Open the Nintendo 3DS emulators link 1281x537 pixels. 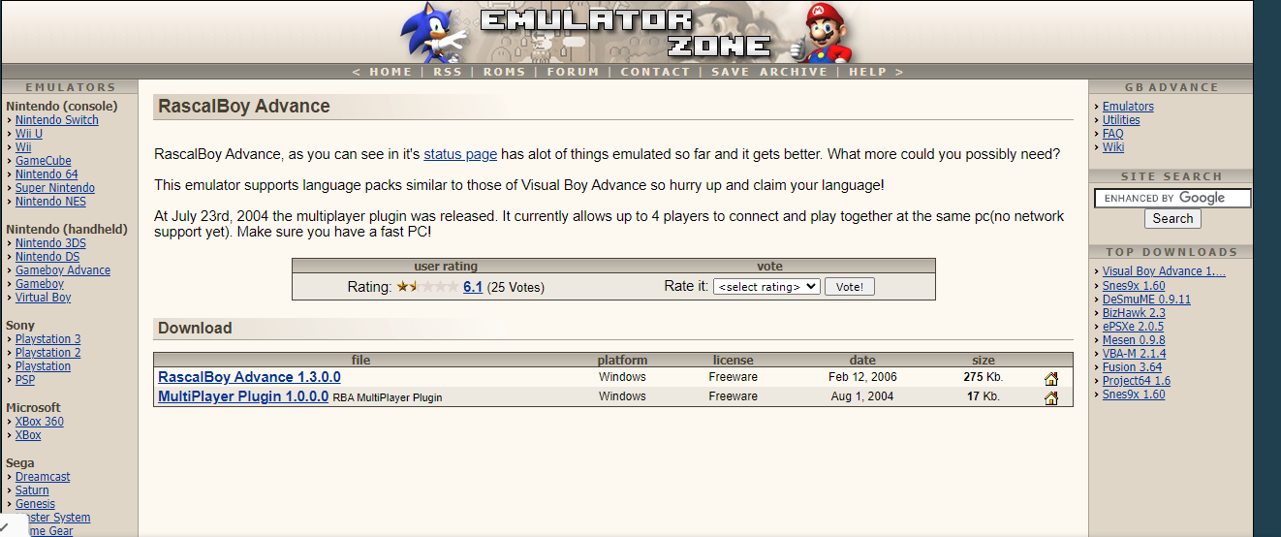coord(50,243)
